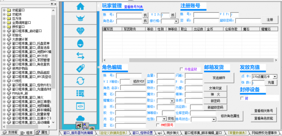
Task: Select the refresh circle sidebar icon
Action: [x=80, y=81]
